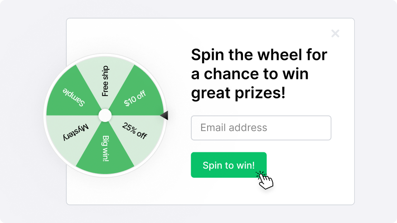Close the spin-to-win popup

point(335,34)
